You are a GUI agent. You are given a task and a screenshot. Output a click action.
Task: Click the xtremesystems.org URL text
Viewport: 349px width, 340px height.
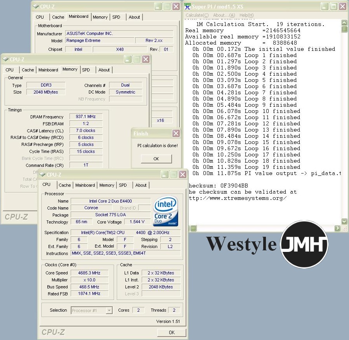(237, 198)
